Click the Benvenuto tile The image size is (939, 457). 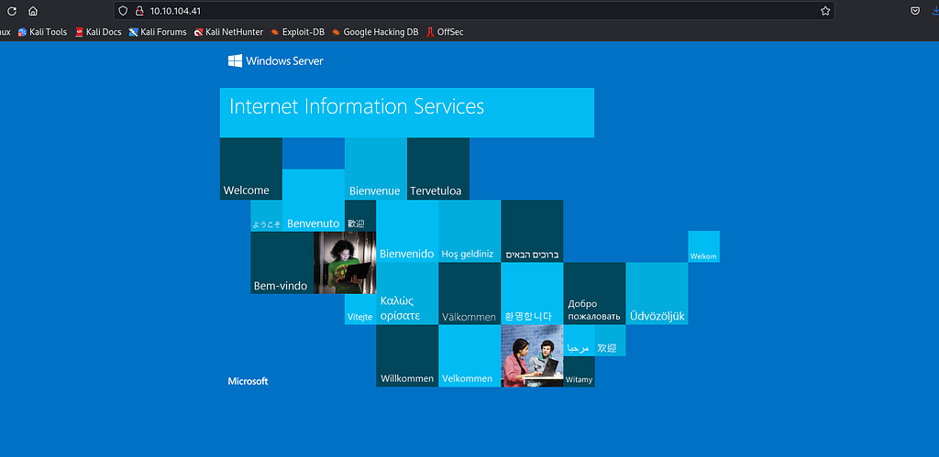click(314, 201)
